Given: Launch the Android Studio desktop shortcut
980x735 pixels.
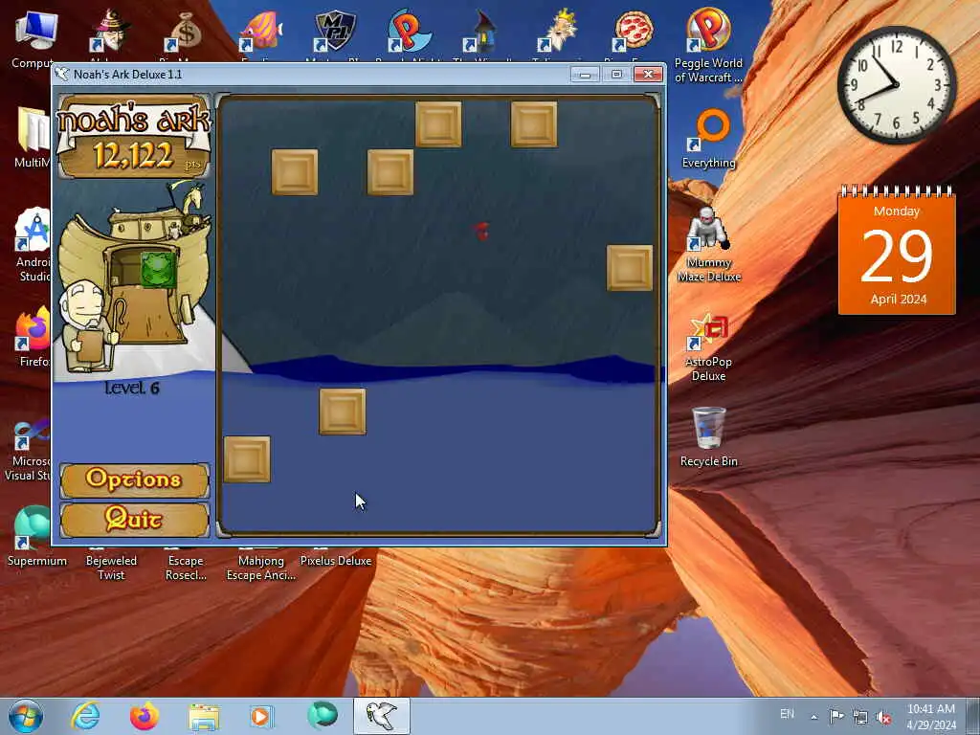Looking at the screenshot, I should tap(33, 245).
